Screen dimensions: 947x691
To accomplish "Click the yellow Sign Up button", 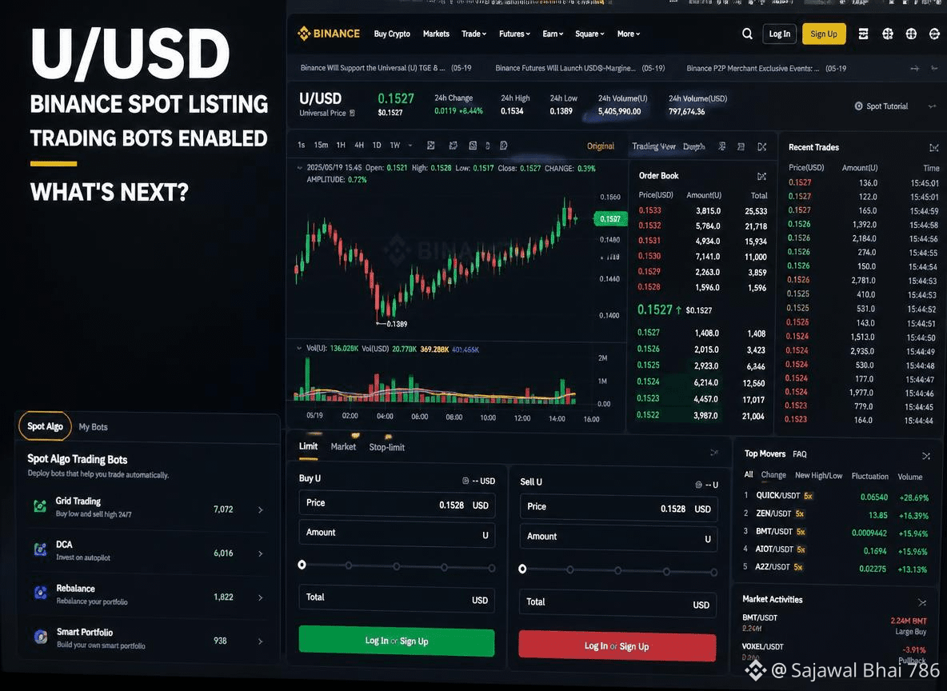I will (x=824, y=34).
